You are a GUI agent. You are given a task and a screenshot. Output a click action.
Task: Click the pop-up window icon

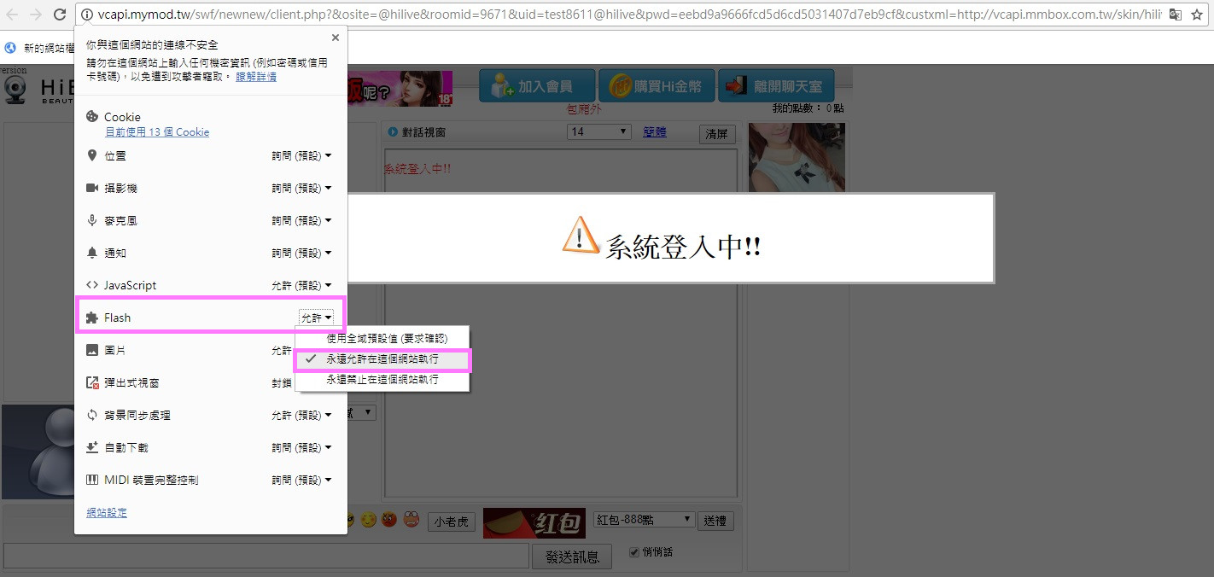click(92, 382)
